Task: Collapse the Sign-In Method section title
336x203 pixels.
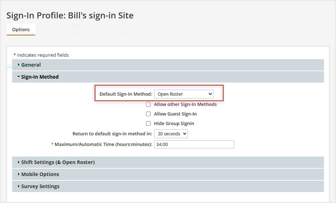Action: pyautogui.click(x=40, y=77)
